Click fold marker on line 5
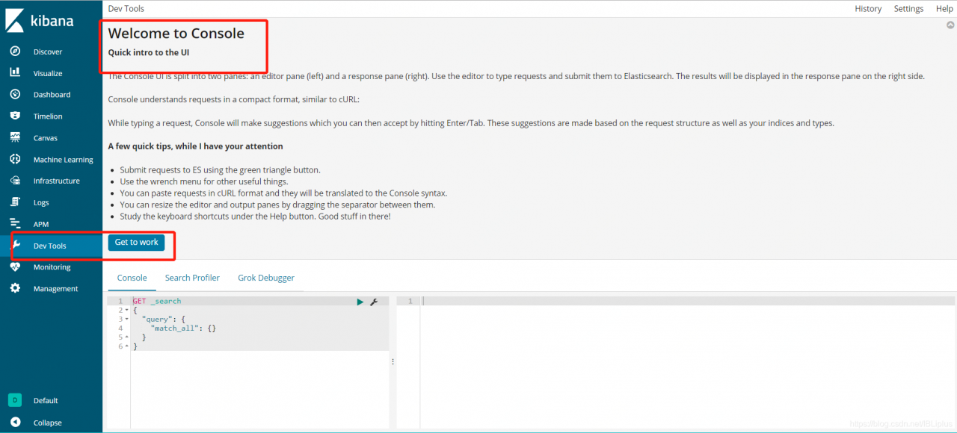This screenshot has height=433, width=957. click(x=127, y=337)
